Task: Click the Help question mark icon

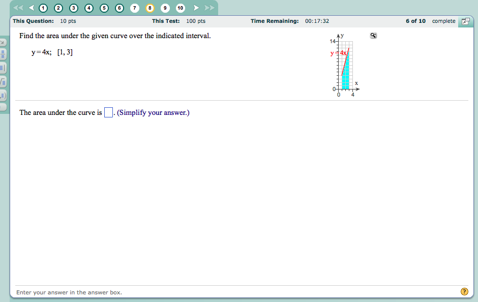Action: pos(464,291)
